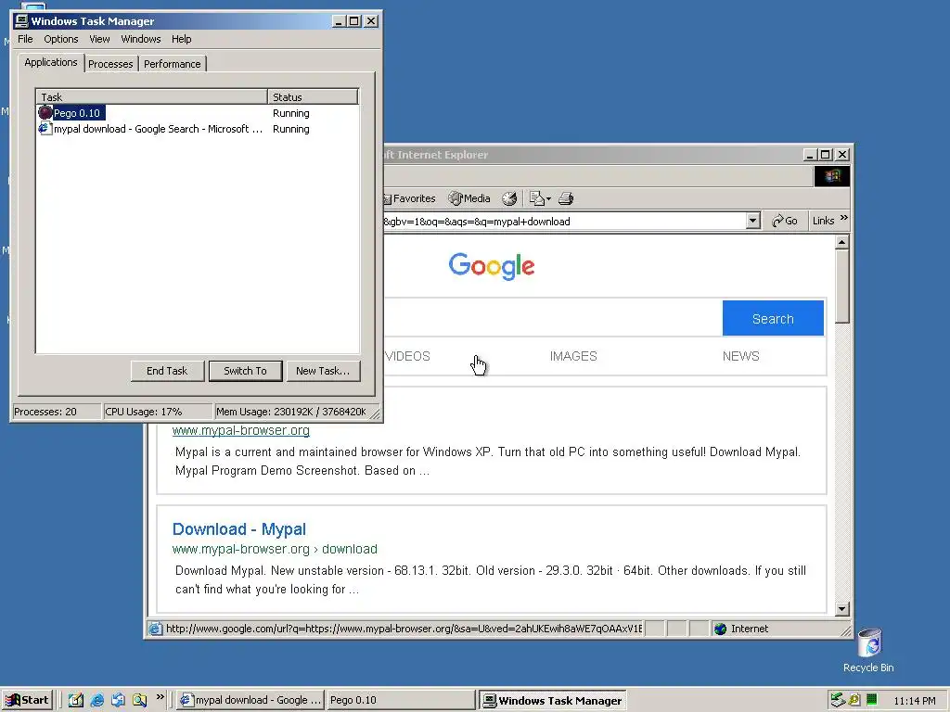The image size is (950, 712).
Task: Switch to the Processes tab
Action: (110, 64)
